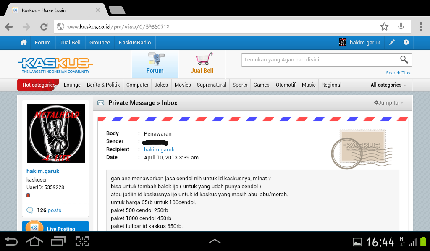
Task: Tap the battery icon in status bar
Action: 423,241
